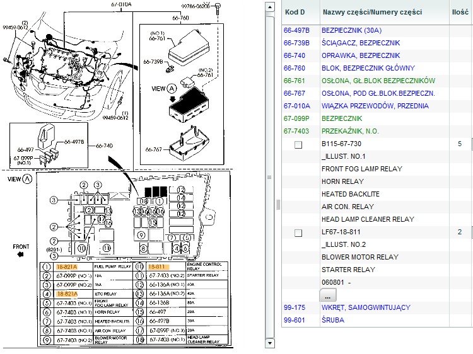The width and height of the screenshot is (473, 354).
Task: Click the scroll-up arrow above the parts list
Action: coord(269,7)
